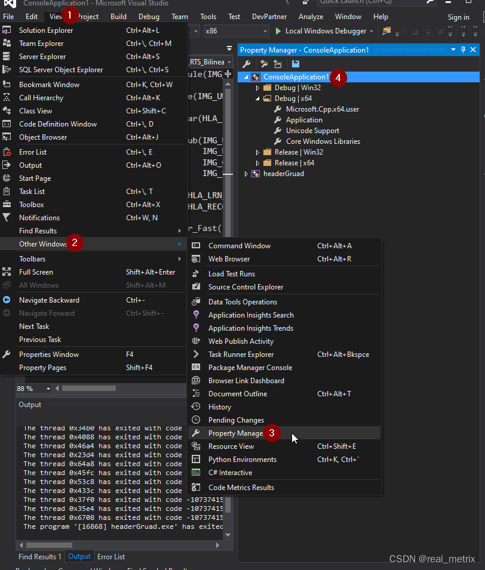This screenshot has width=485, height=570.
Task: Click the Load Test Runs icon
Action: 196,274
